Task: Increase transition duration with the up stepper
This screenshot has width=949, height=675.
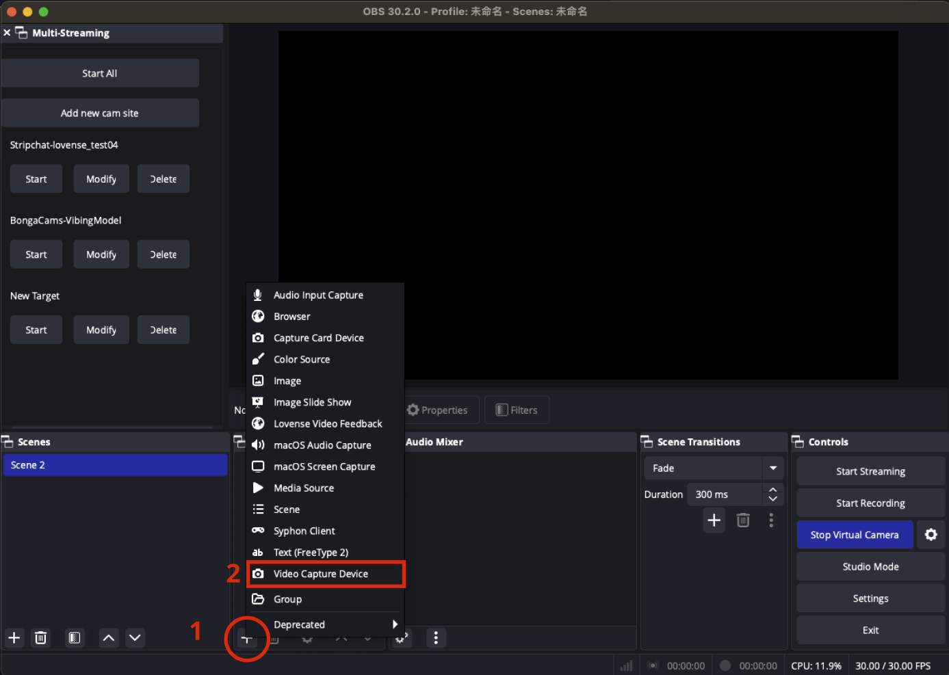Action: (x=772, y=490)
